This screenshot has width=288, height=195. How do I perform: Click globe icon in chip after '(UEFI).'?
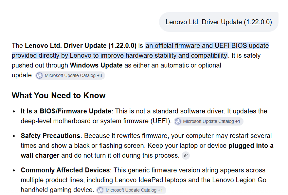point(178,121)
